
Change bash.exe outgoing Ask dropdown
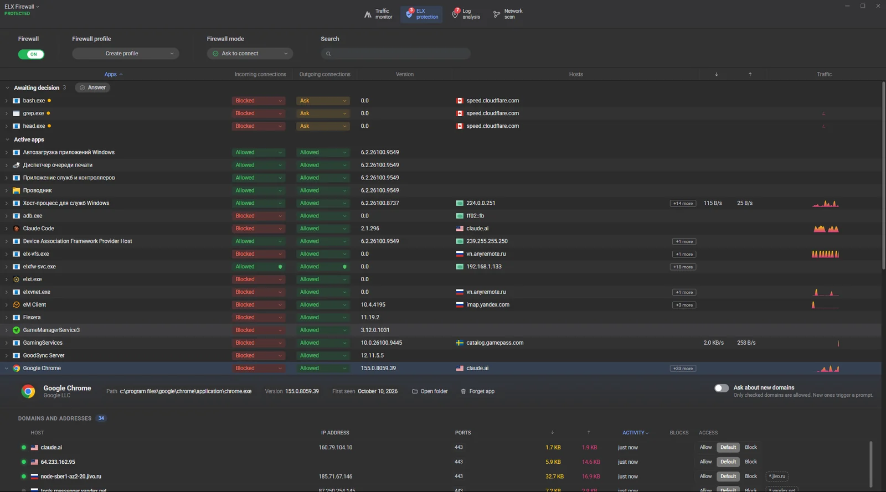pos(323,101)
